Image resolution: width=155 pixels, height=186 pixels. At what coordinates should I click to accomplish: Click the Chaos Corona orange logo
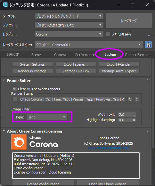tap(19, 142)
